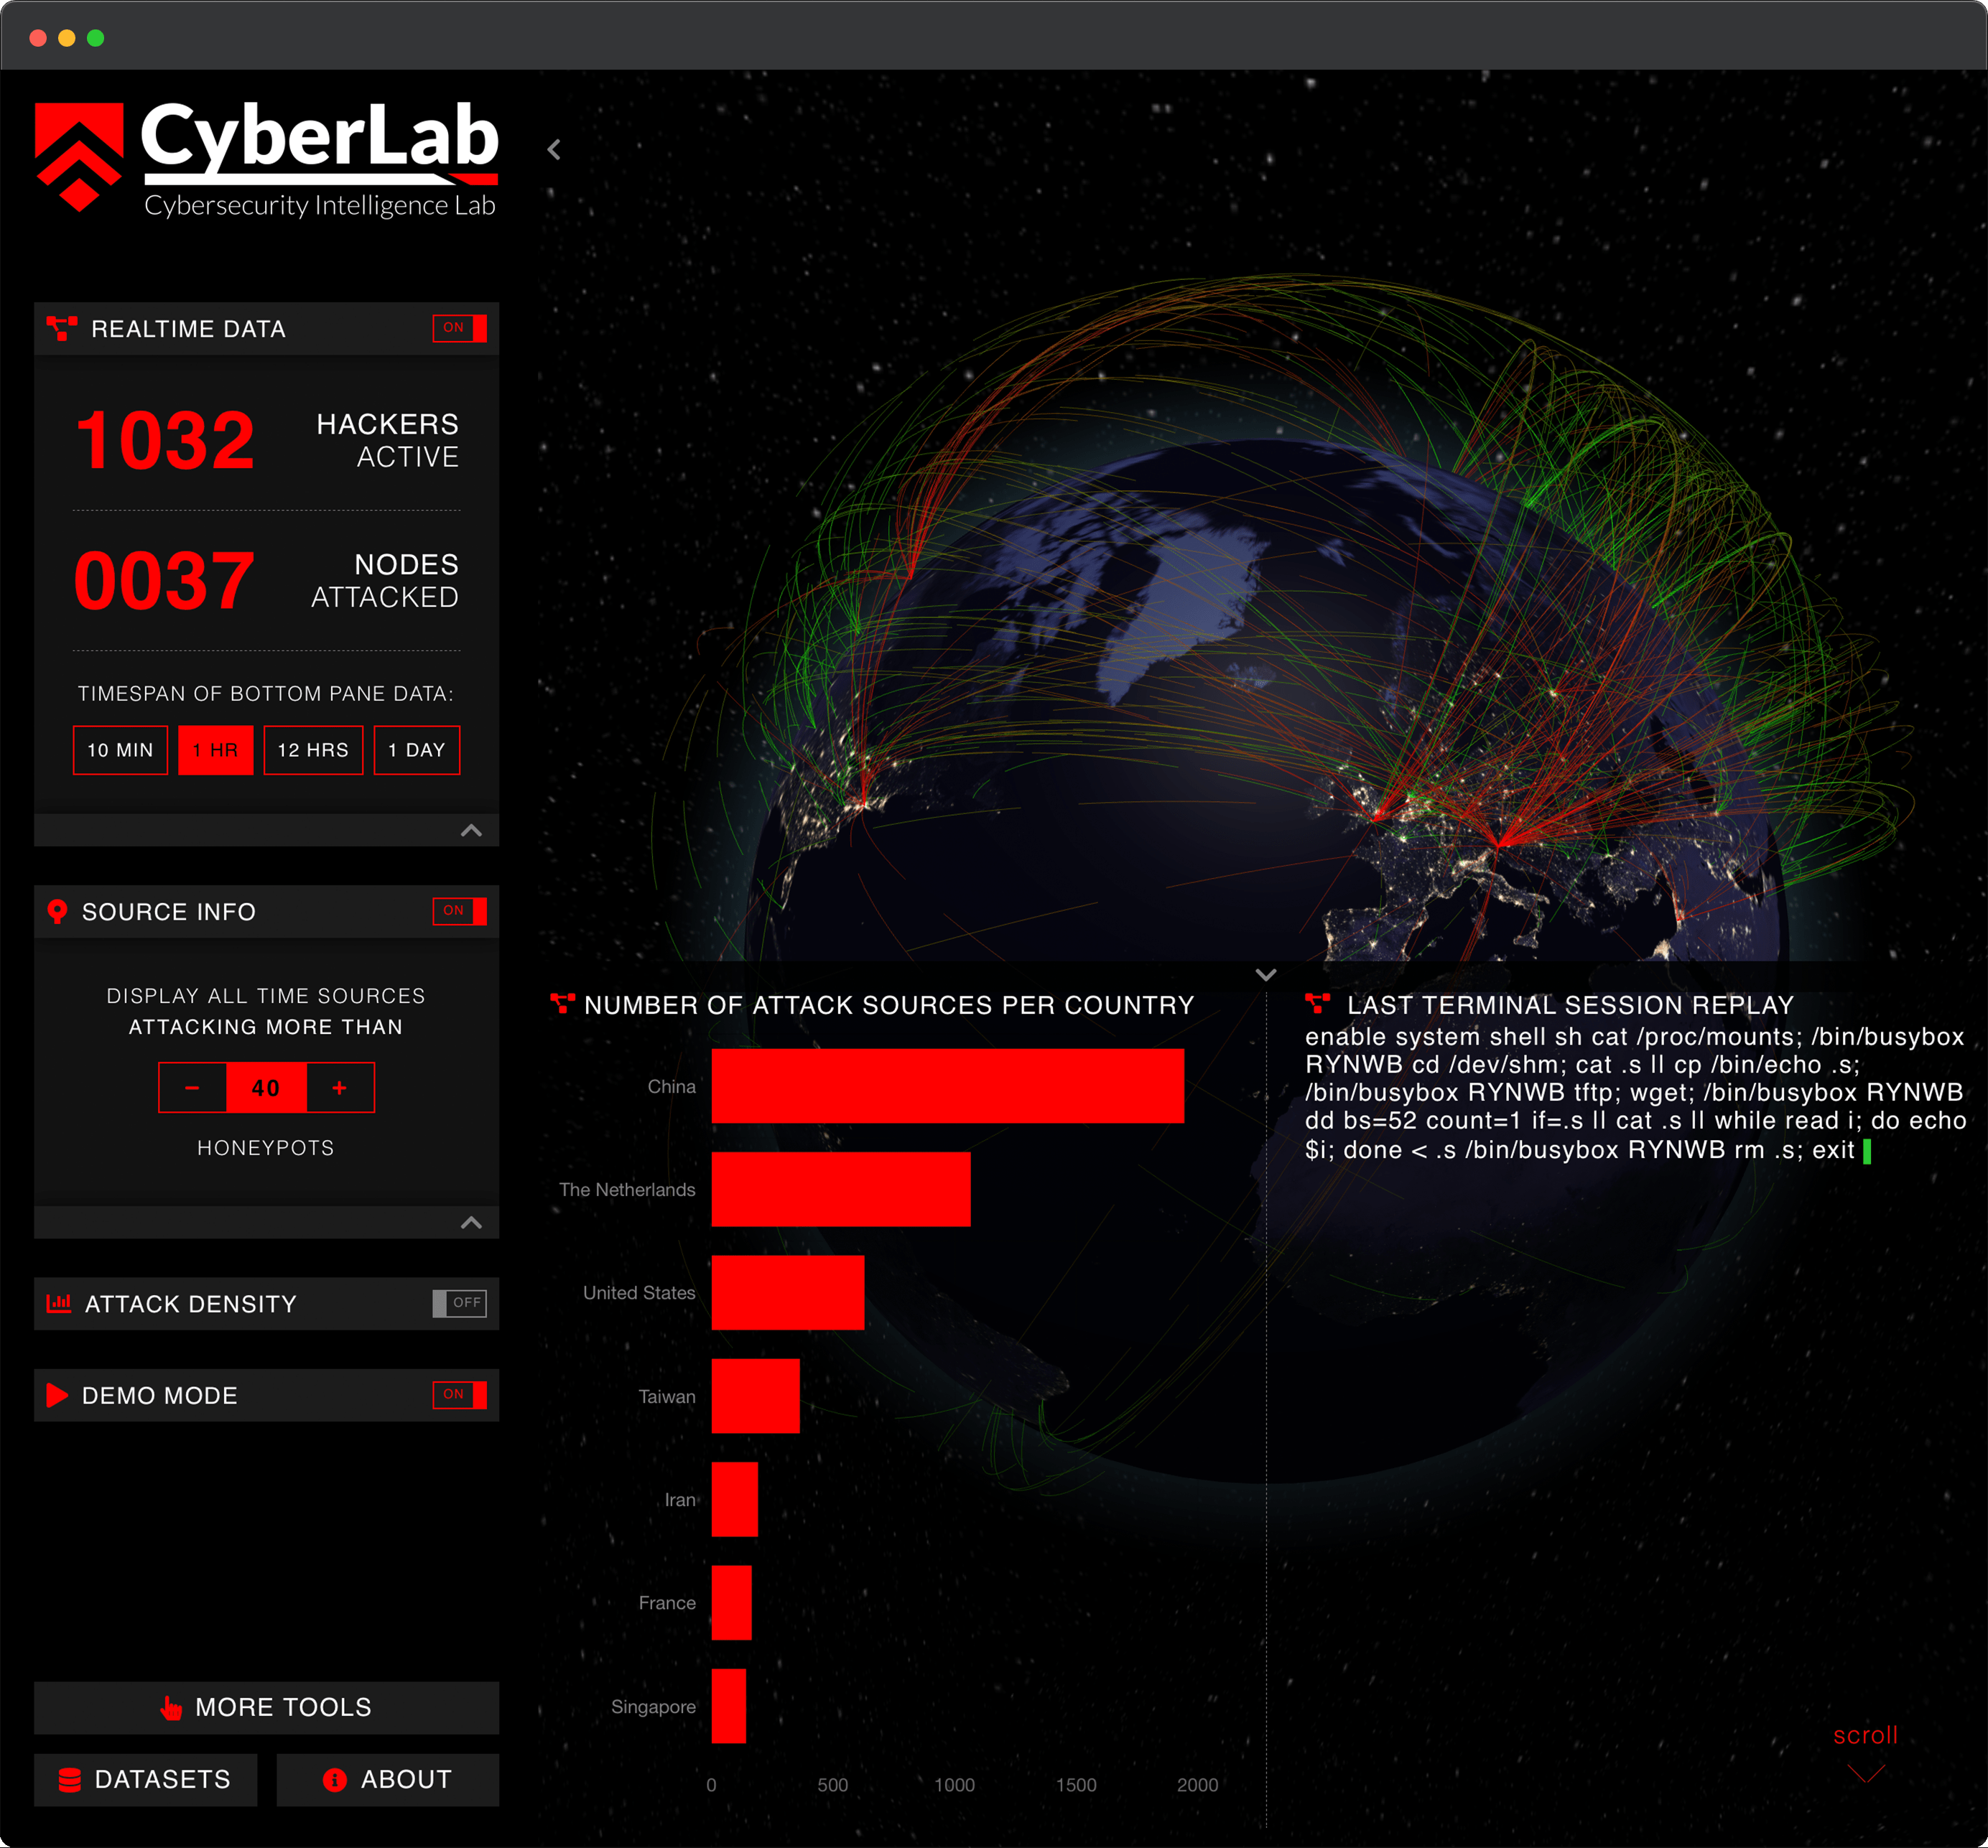This screenshot has height=1848, width=1988.
Task: Collapse the sidebar with the left arrow
Action: [554, 150]
